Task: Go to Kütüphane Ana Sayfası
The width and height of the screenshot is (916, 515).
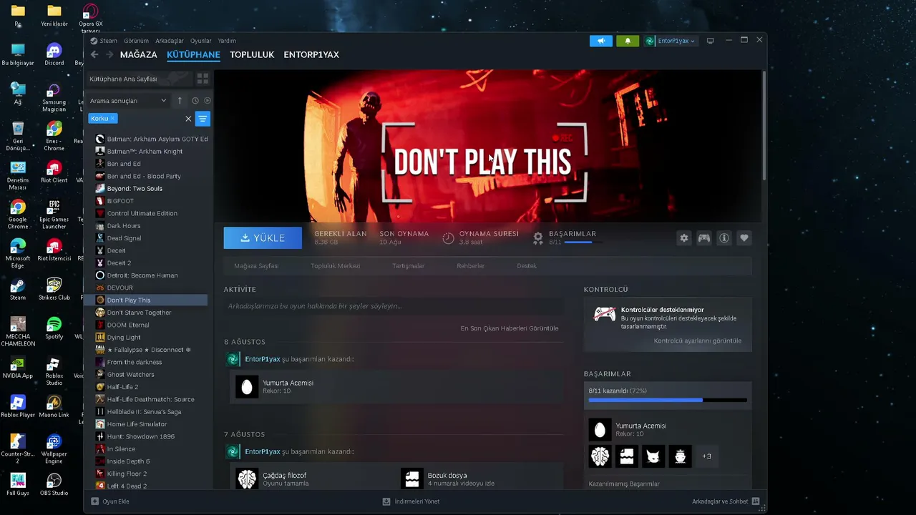Action: 140,79
